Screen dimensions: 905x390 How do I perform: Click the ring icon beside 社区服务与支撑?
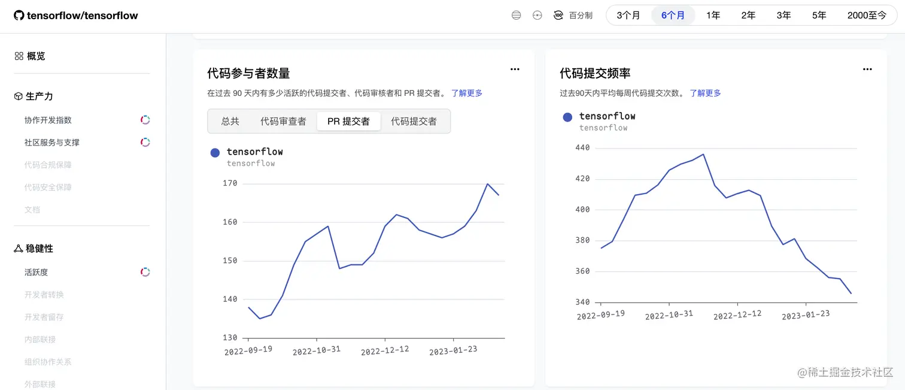pos(145,143)
